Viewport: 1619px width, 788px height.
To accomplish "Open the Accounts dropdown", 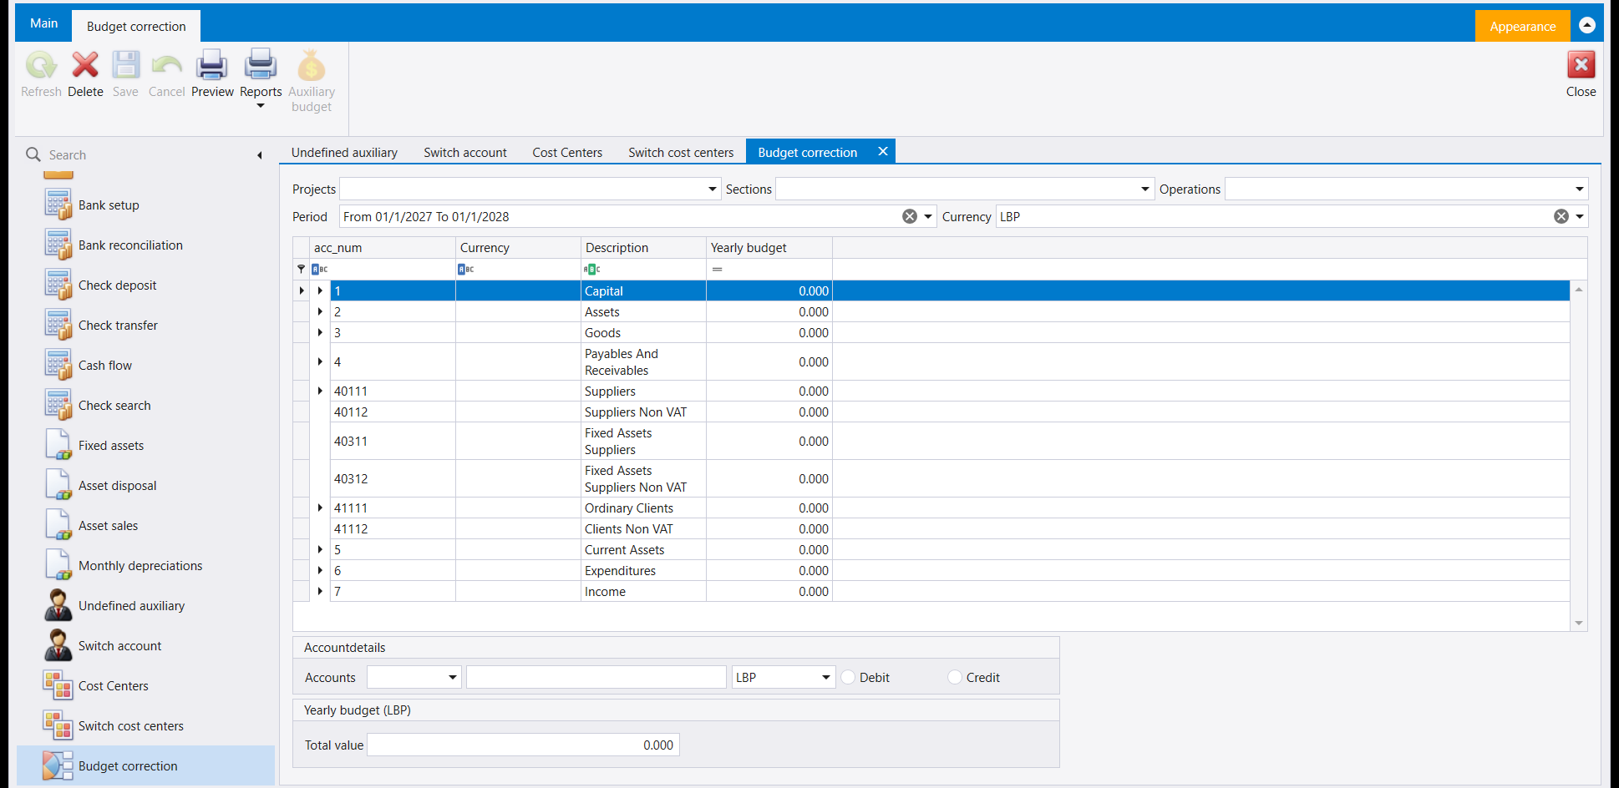I will pos(453,677).
